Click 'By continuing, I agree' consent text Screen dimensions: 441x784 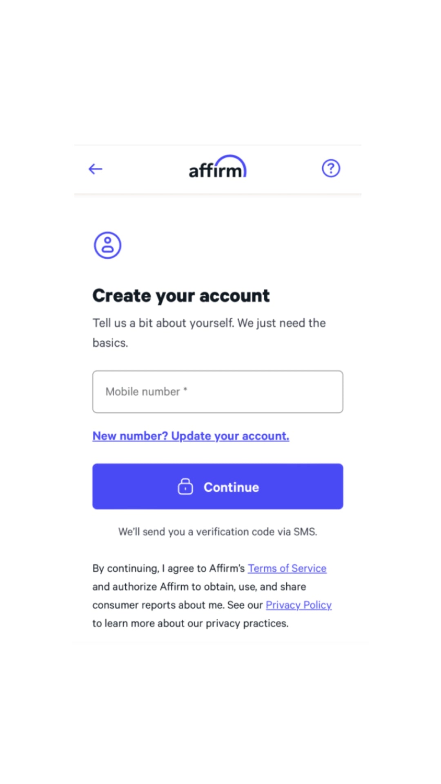168,568
